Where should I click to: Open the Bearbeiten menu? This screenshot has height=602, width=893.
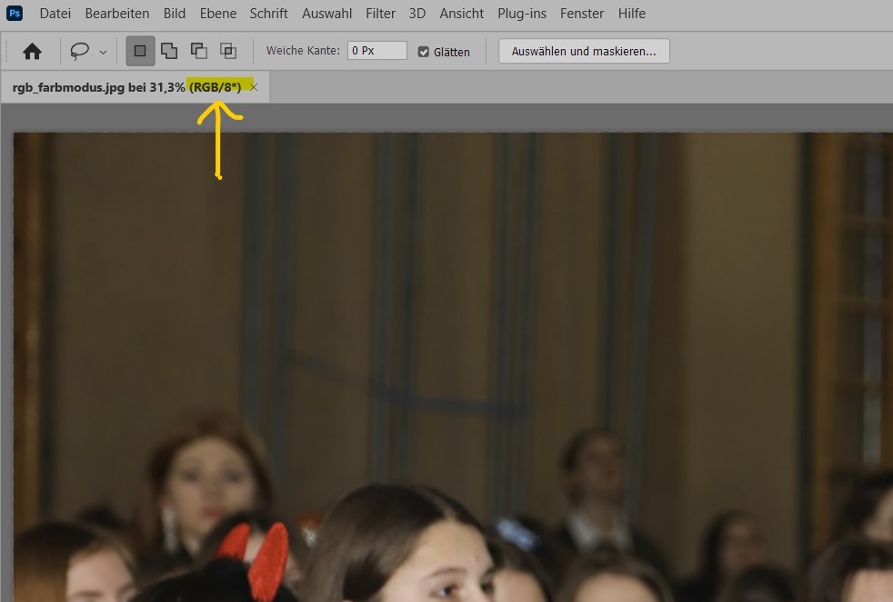[116, 13]
